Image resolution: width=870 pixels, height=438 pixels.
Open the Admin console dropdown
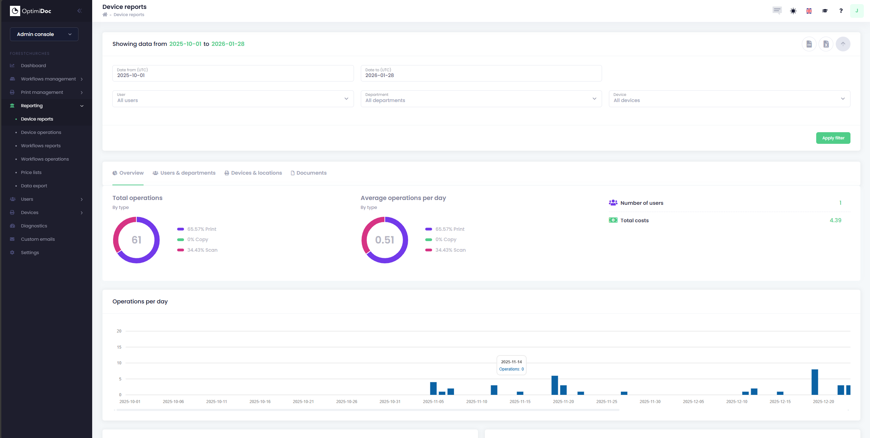tap(44, 34)
